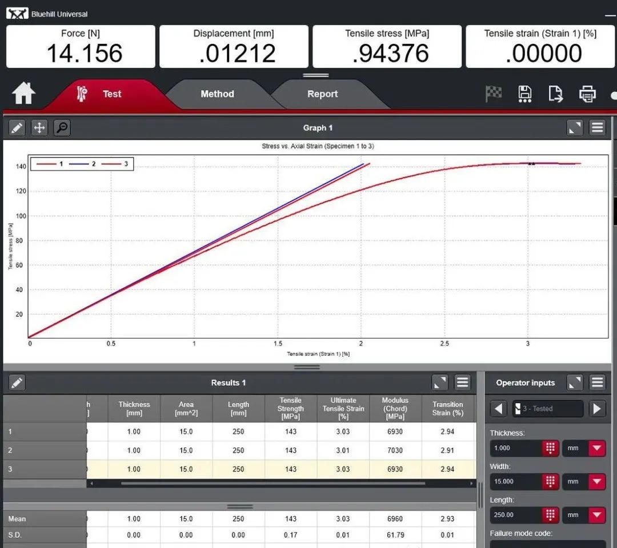
Task: Maximize the Graph 1 panel
Action: [x=575, y=128]
